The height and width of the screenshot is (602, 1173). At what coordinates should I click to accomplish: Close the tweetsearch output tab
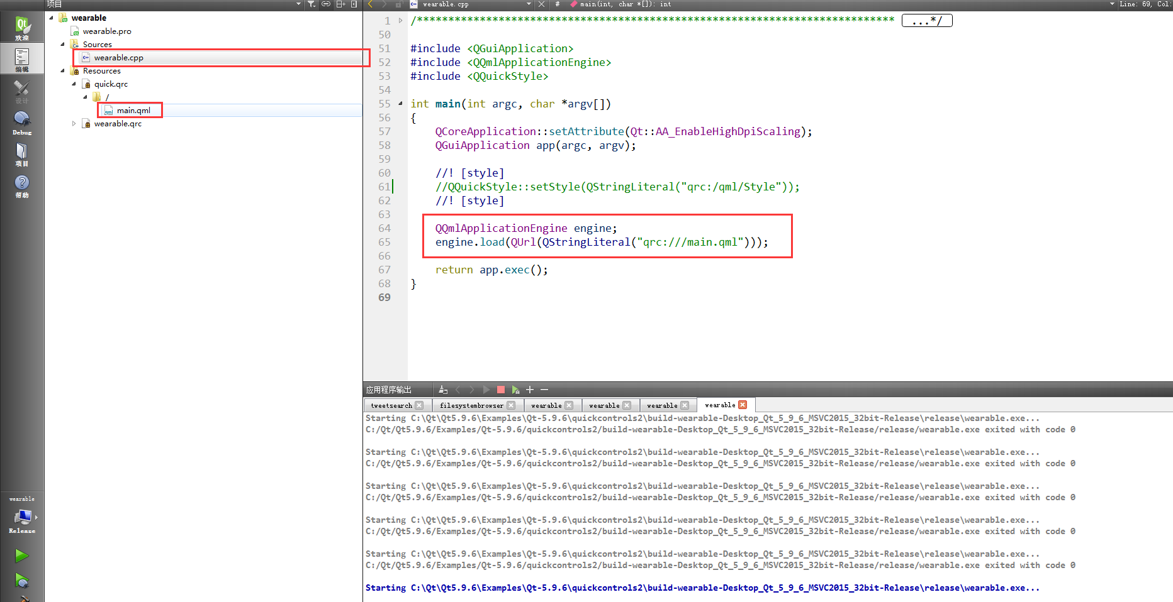(420, 405)
